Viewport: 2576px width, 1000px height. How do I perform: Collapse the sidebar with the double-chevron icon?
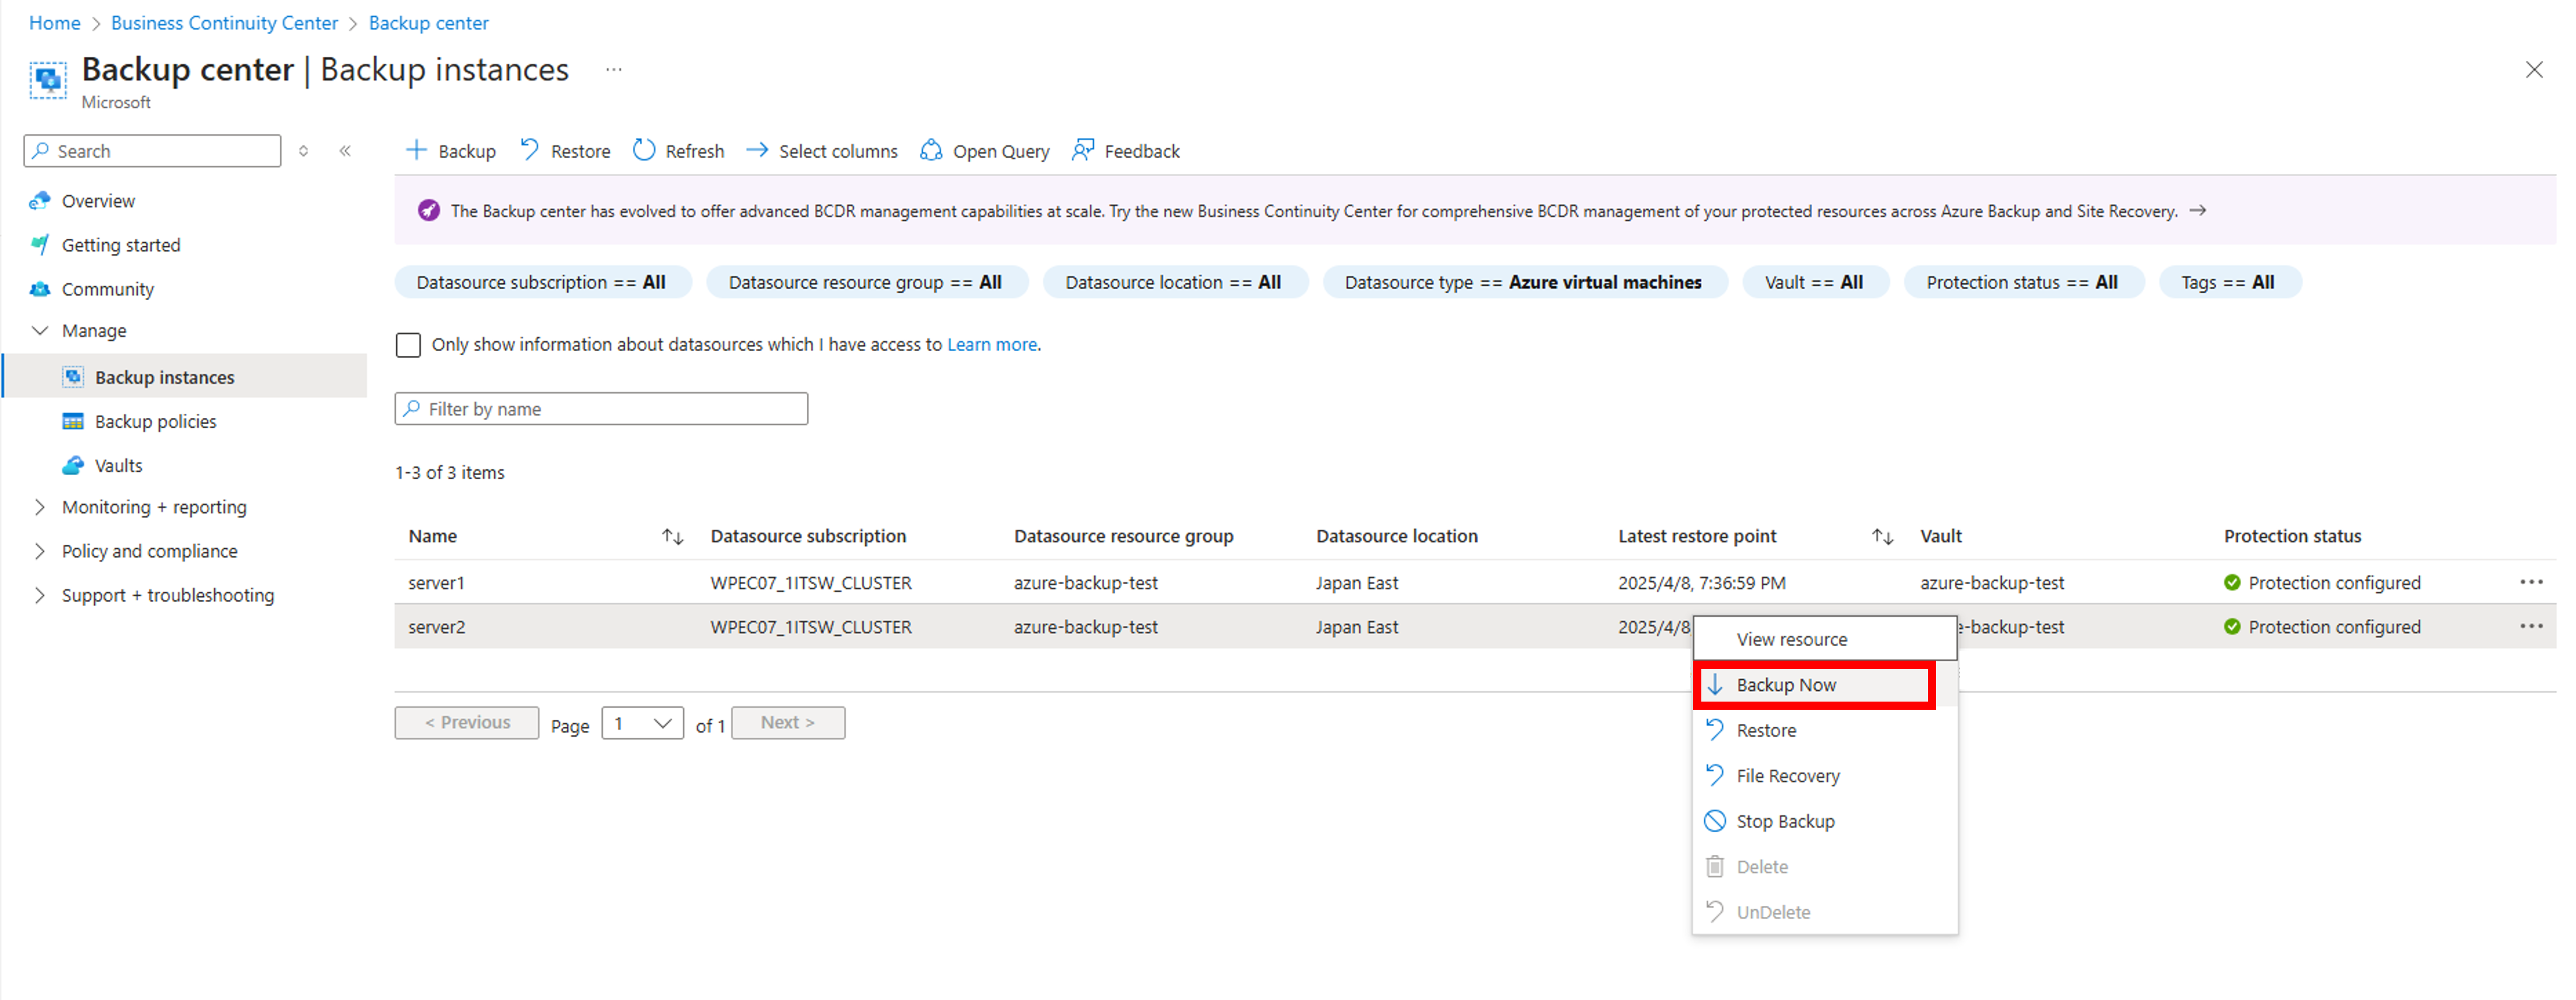(345, 151)
